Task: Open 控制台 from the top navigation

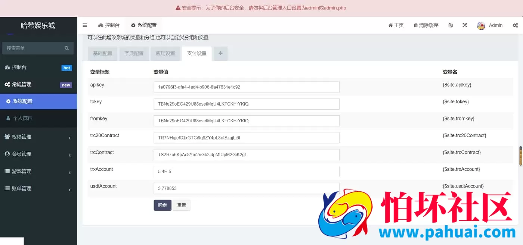Action: 109,25
